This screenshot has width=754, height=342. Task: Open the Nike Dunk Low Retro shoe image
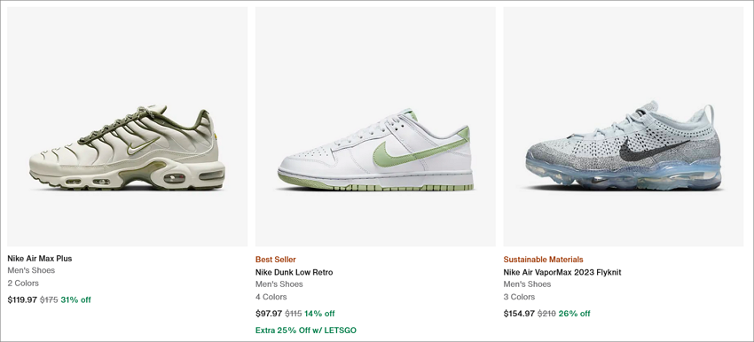375,127
